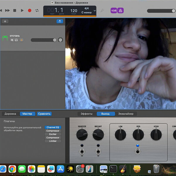Screen dimensions: 176x176
Task: Open the LCD display mode dropdown arrow
Action: click(94, 11)
